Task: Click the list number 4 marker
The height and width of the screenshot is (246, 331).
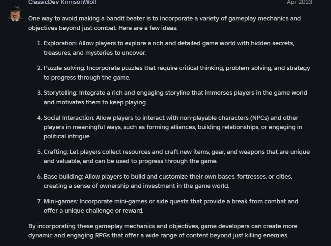Action: (x=40, y=118)
